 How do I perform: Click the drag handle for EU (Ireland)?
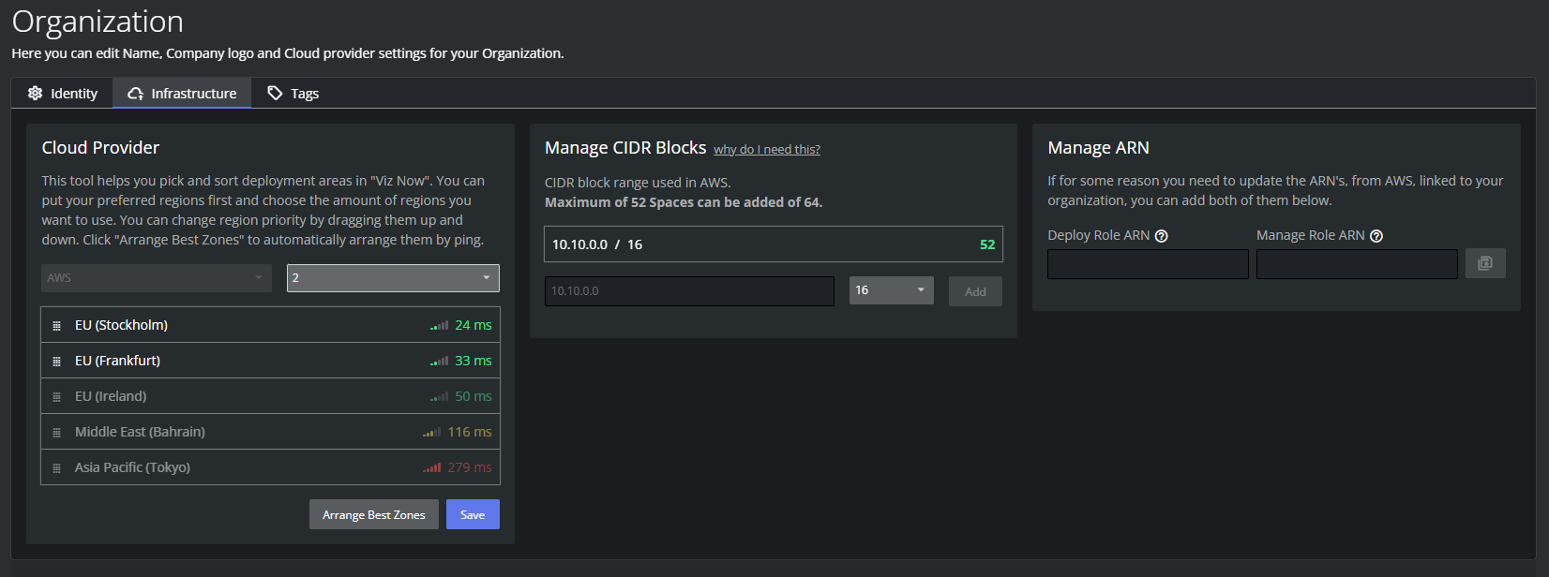(x=56, y=397)
